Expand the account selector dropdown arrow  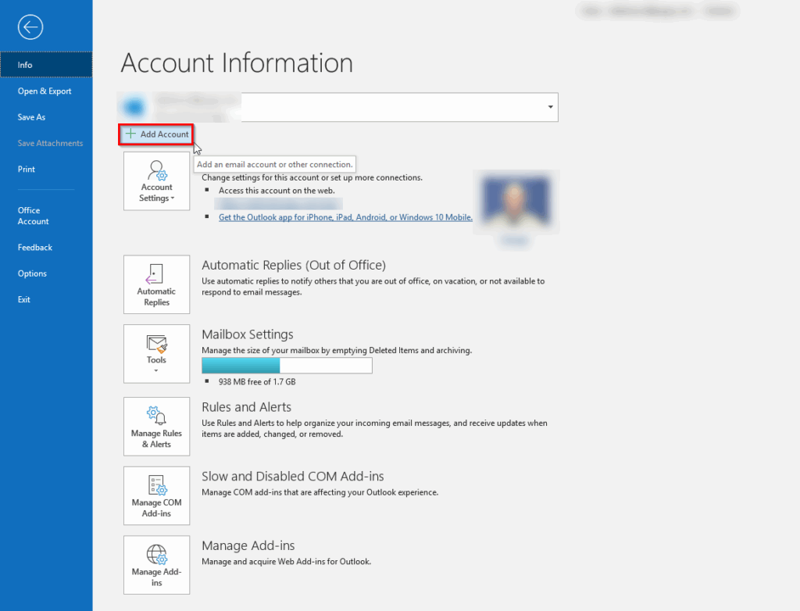pyautogui.click(x=550, y=107)
